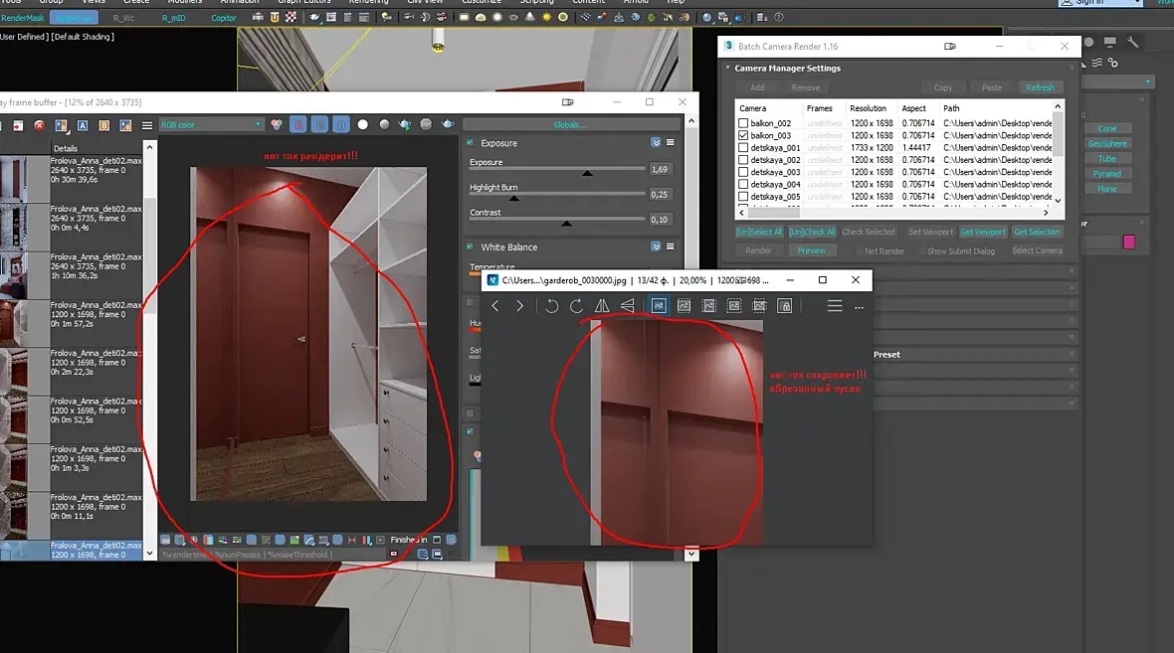Flip image horizontally in the viewer
The image size is (1174, 653).
(x=602, y=306)
